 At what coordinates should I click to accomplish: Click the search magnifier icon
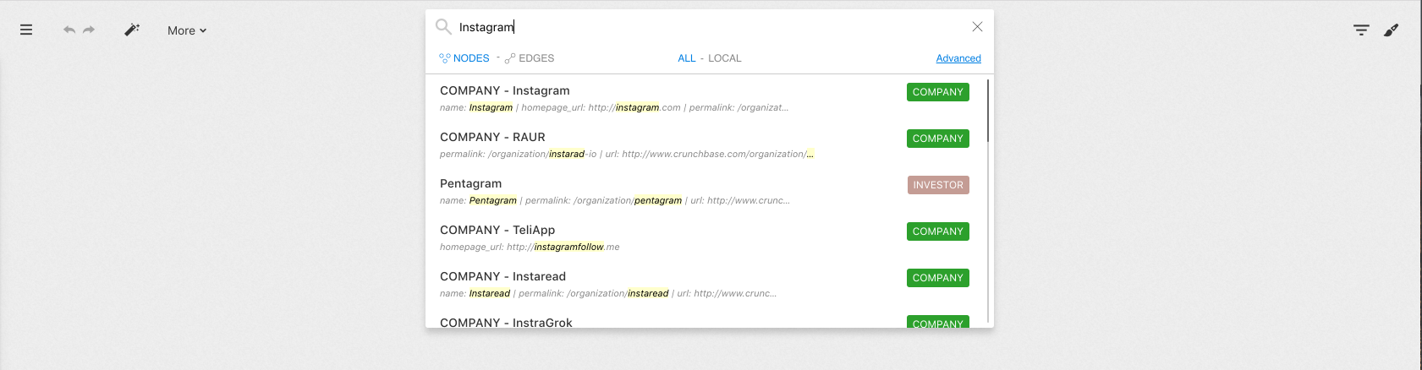pos(443,27)
